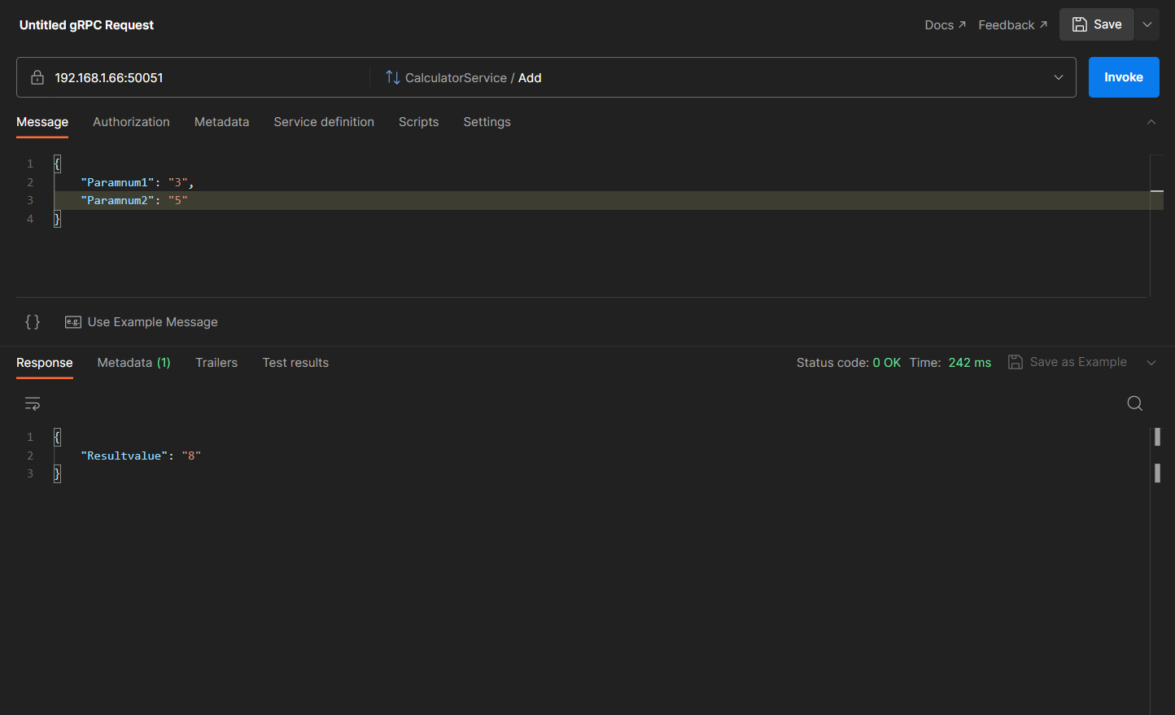Open the Service definition tab

click(324, 122)
